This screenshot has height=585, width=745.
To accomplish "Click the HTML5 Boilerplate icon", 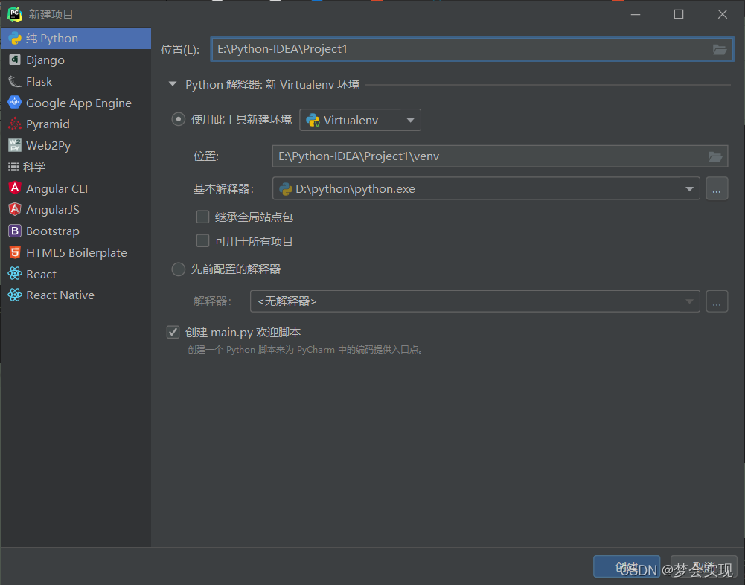I will (15, 252).
